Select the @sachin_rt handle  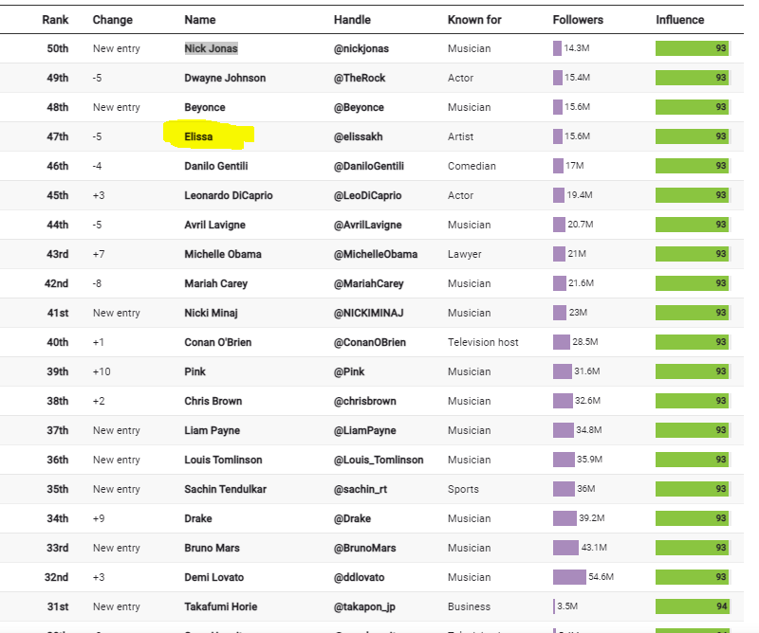361,489
